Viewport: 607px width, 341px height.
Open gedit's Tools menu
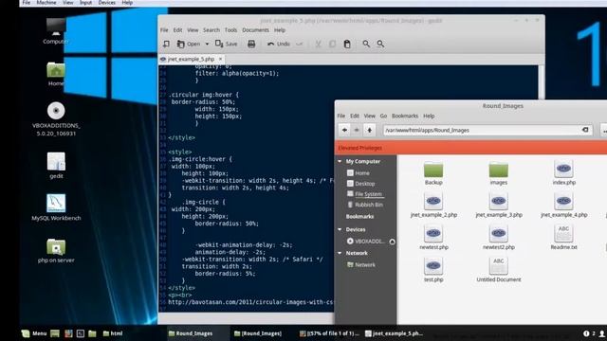click(230, 29)
